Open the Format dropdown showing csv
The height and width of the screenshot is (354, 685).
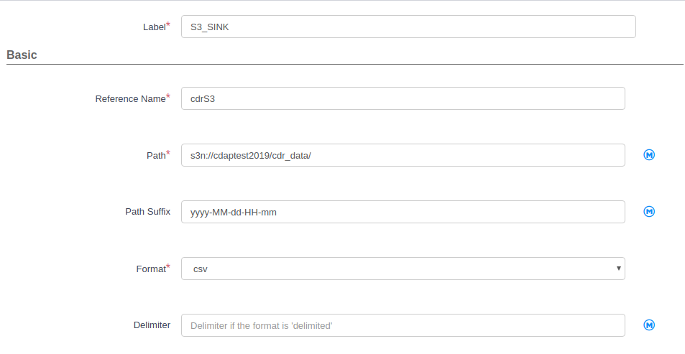[403, 269]
